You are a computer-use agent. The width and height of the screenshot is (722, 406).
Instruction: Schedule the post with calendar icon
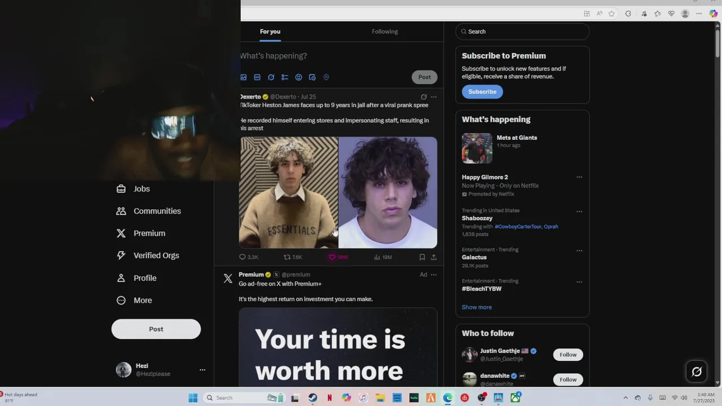click(x=312, y=77)
